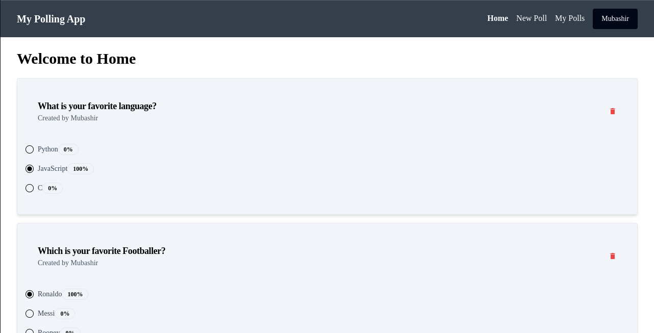Screen dimensions: 654x333
Task: Open the New Poll page
Action: (x=531, y=18)
